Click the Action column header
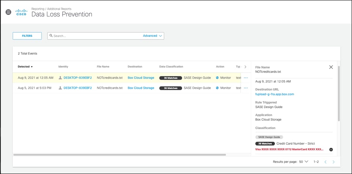This screenshot has height=174, width=352. point(220,67)
